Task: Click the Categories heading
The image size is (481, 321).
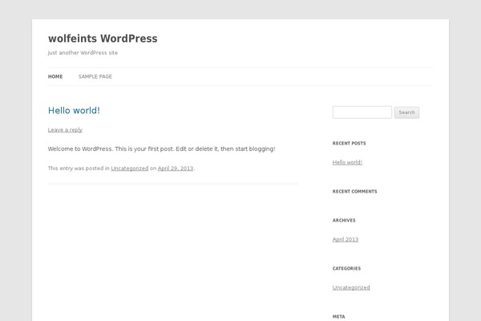Action: point(346,269)
